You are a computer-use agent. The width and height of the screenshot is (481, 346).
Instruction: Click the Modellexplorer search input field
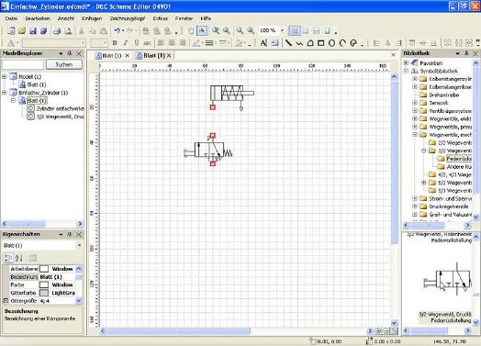23,64
